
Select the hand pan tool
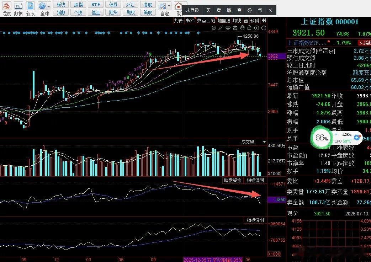pos(242,28)
